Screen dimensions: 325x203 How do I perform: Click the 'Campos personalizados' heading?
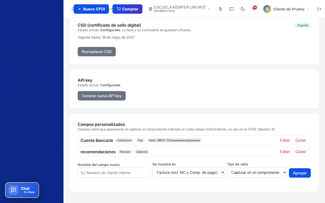point(101,124)
